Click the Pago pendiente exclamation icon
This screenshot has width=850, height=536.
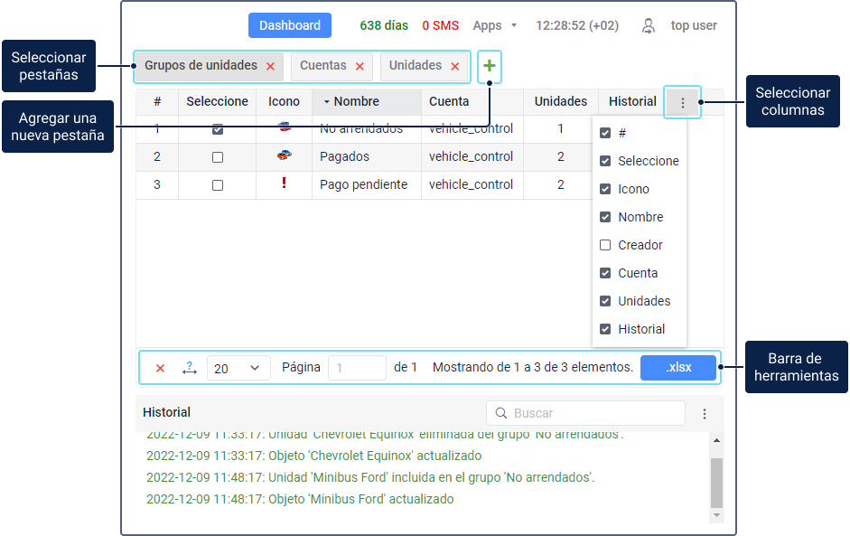point(284,183)
